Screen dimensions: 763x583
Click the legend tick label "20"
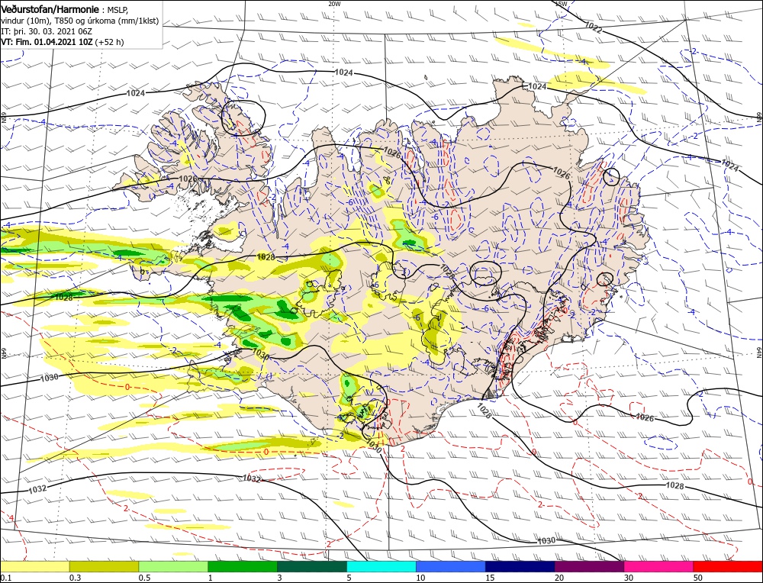click(x=559, y=578)
